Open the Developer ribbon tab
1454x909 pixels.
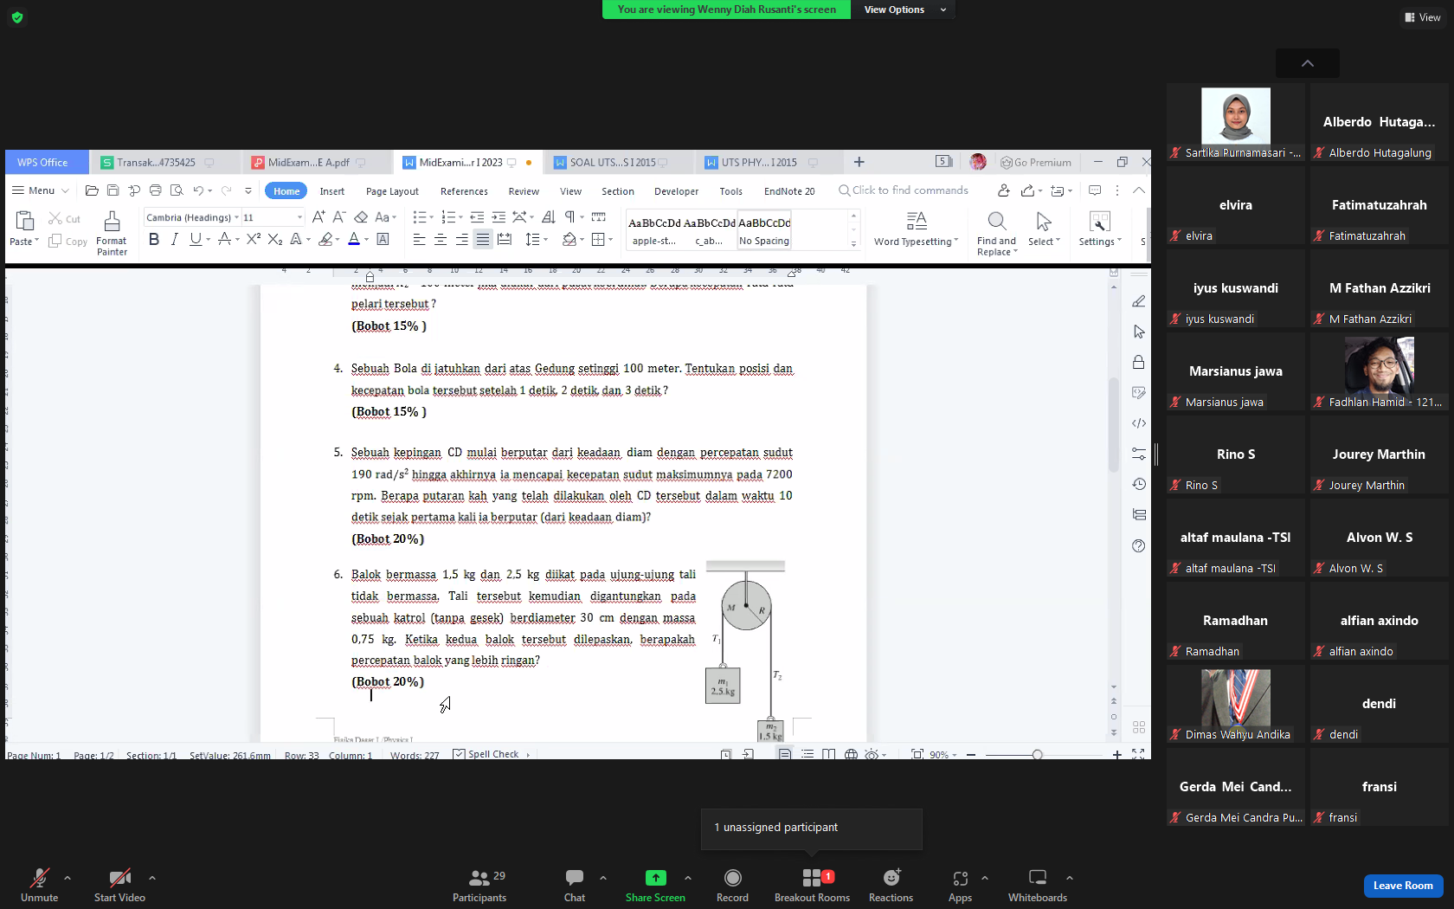click(x=676, y=191)
